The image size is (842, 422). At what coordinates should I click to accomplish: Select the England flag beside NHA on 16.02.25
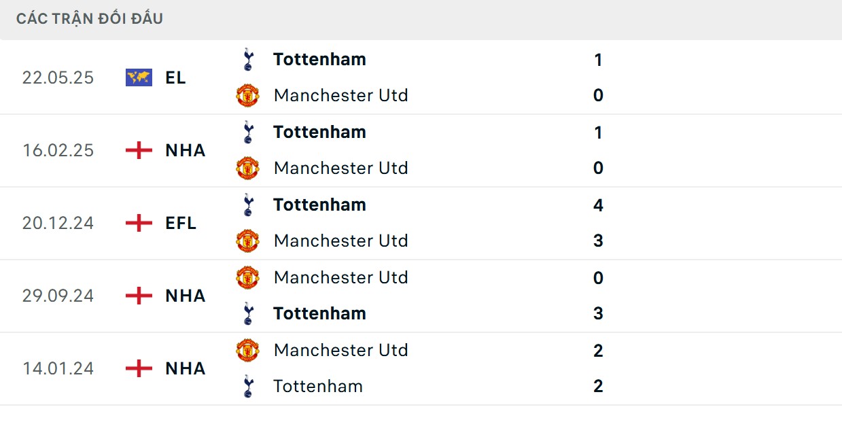point(138,150)
